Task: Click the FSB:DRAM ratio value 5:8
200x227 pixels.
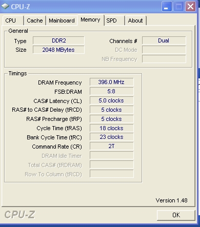Action: (x=112, y=91)
